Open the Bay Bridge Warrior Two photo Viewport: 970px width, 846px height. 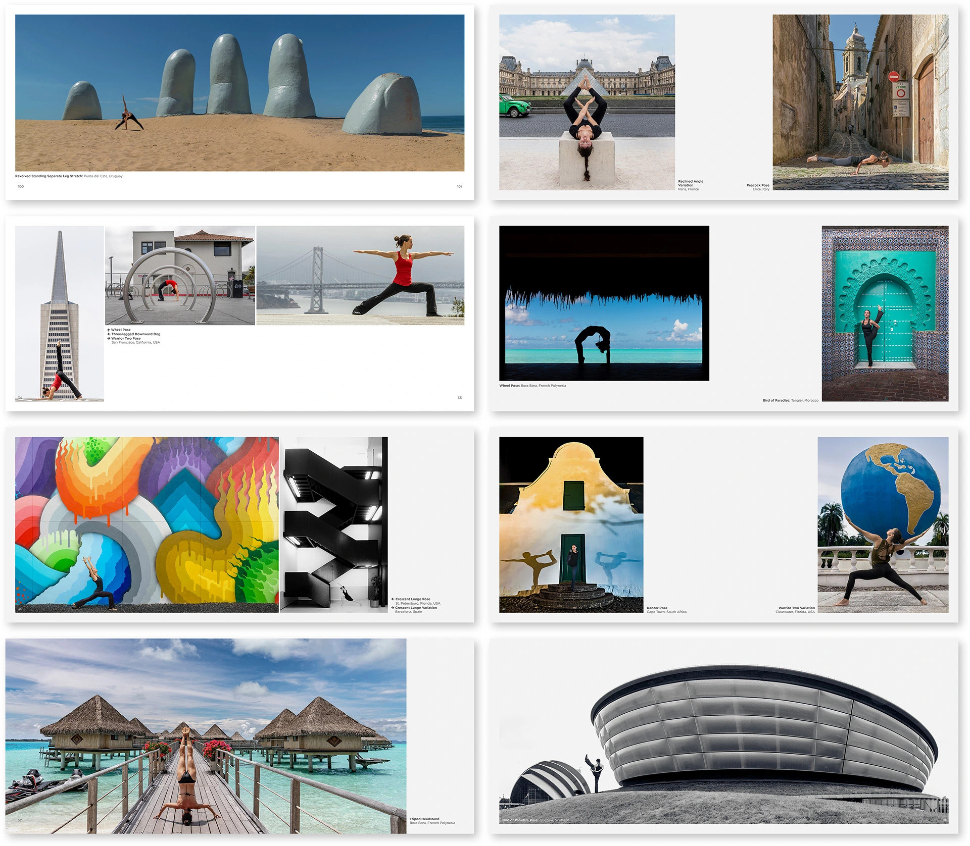coord(360,275)
